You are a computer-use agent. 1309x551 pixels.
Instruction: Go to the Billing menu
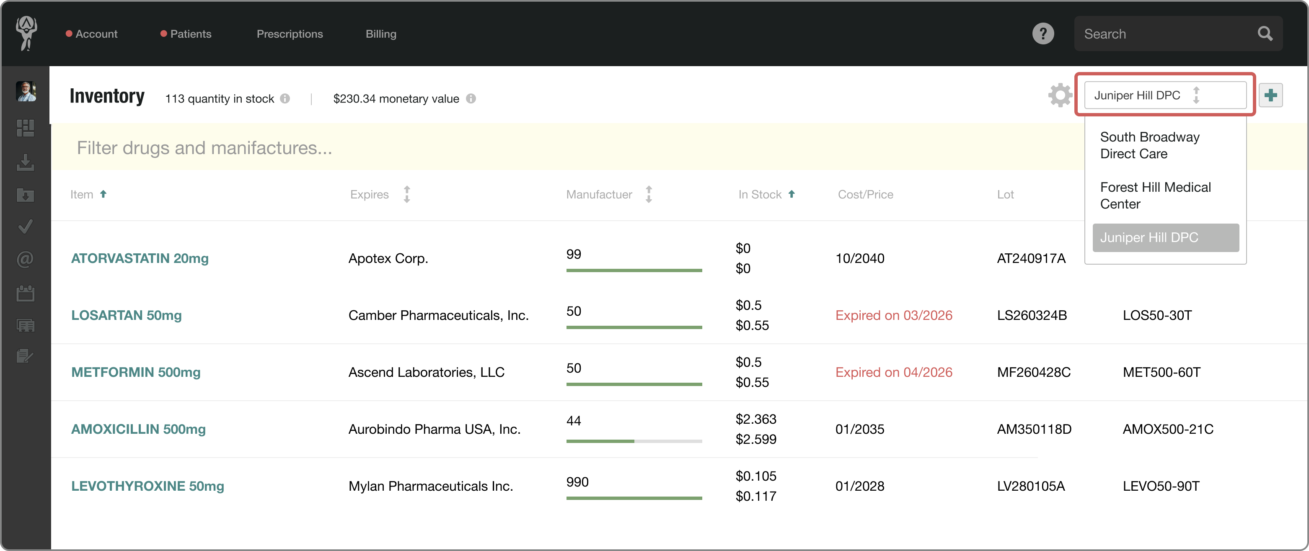380,33
